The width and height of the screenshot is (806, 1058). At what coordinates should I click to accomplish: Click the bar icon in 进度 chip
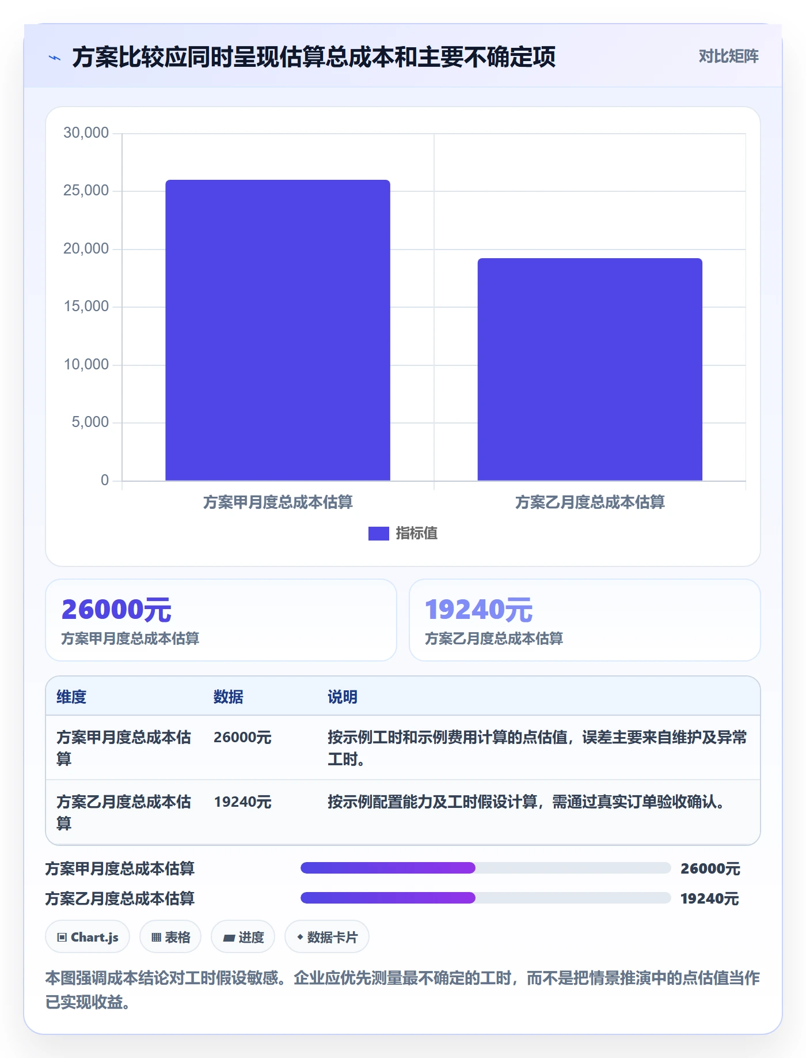[229, 938]
